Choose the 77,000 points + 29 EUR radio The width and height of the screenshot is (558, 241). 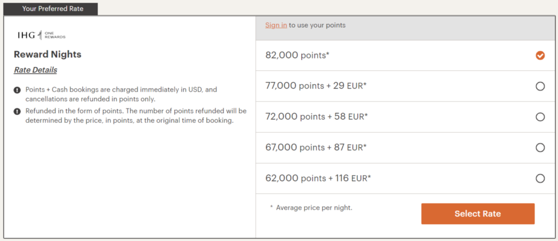[540, 86]
